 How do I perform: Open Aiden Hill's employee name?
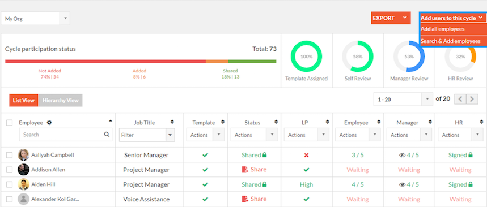point(44,184)
